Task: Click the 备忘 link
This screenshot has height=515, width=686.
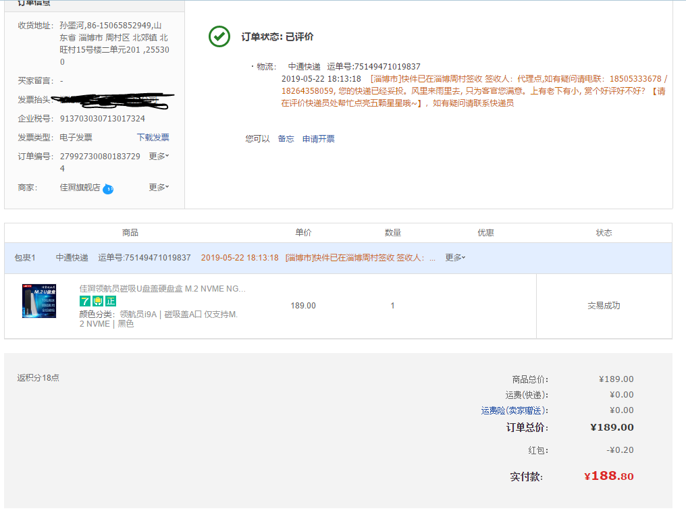Action: click(286, 139)
